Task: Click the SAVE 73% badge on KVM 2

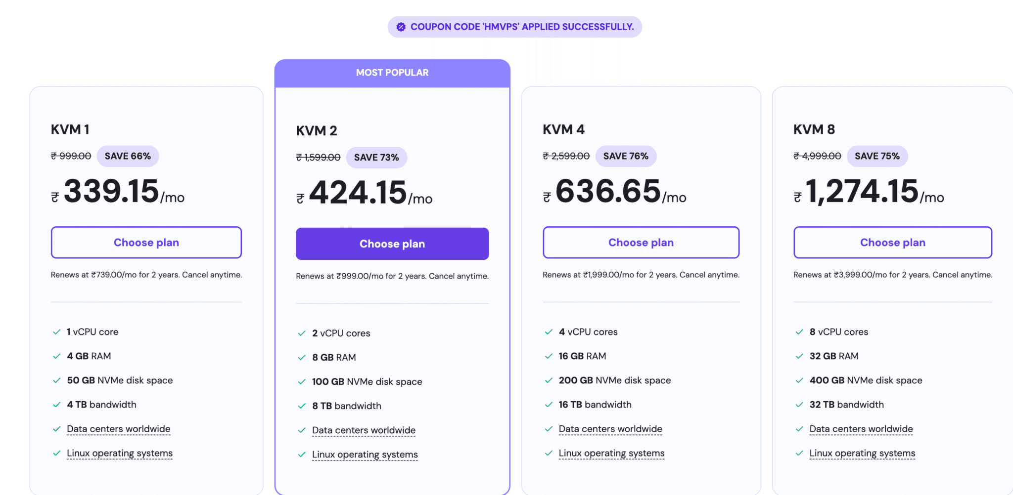Action: pyautogui.click(x=376, y=157)
